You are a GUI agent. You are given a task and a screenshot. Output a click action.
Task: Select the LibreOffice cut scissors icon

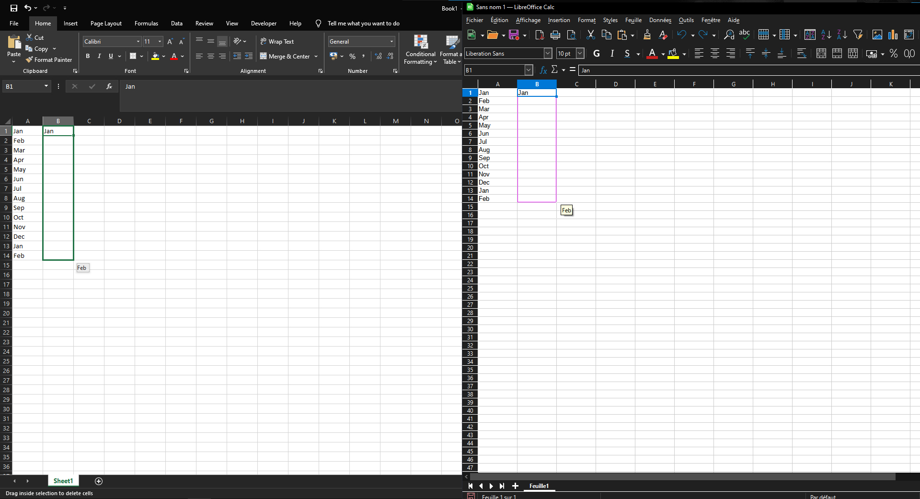point(590,35)
